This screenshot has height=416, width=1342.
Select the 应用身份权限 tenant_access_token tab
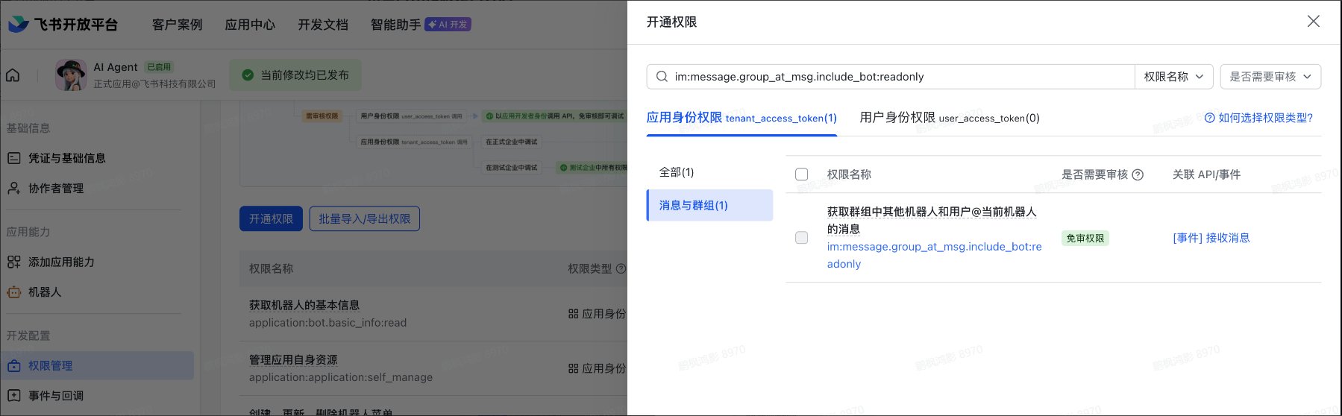(x=741, y=118)
